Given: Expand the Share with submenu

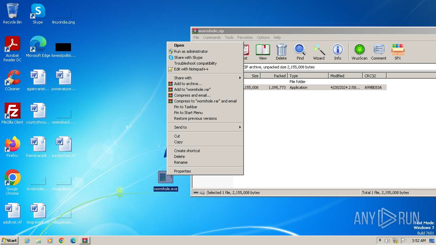Looking at the screenshot, I should 205,78.
